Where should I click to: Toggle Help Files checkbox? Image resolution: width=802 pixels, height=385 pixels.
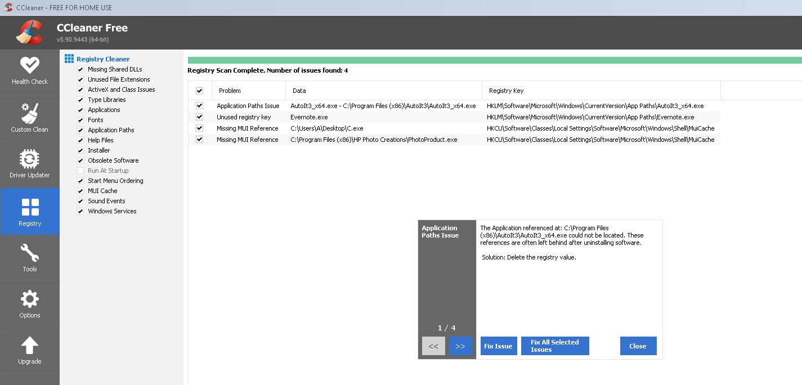coord(80,140)
